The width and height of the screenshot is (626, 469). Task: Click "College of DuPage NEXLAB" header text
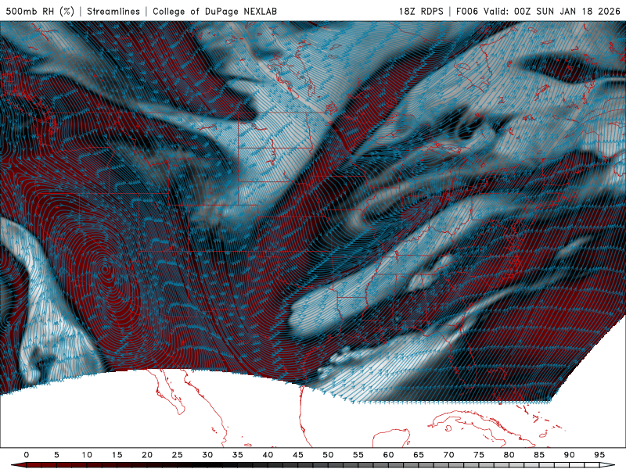point(214,11)
